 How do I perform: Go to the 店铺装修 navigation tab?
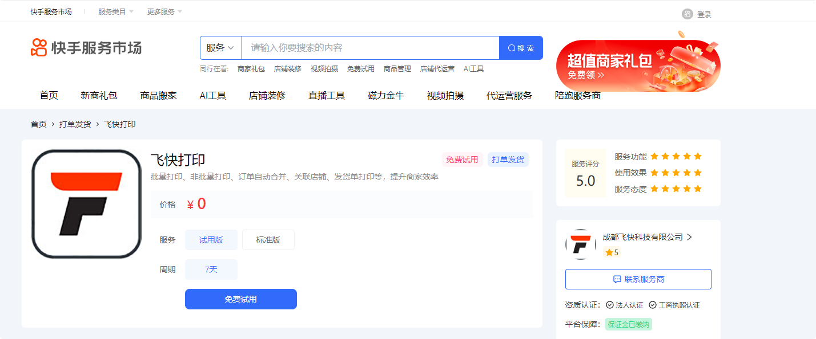(x=267, y=96)
